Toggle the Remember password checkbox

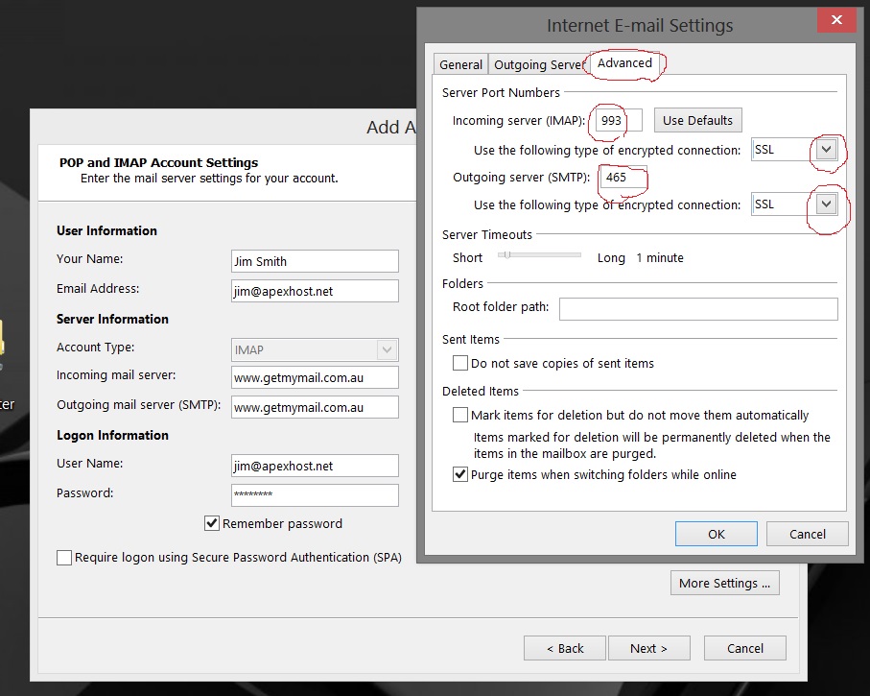tap(212, 523)
